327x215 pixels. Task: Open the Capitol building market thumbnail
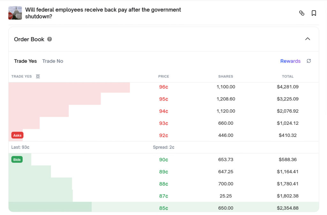pyautogui.click(x=15, y=13)
